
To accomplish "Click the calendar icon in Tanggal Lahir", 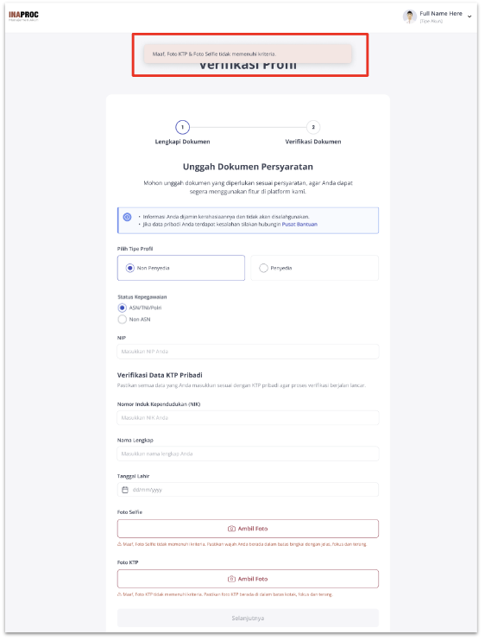I will click(x=125, y=490).
